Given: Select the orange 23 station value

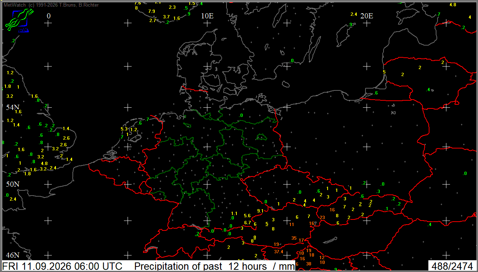Looking at the screenshot, I should coord(322,217).
